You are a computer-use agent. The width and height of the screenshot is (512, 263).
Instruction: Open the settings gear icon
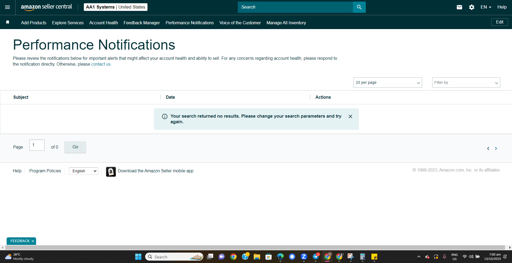(472, 7)
